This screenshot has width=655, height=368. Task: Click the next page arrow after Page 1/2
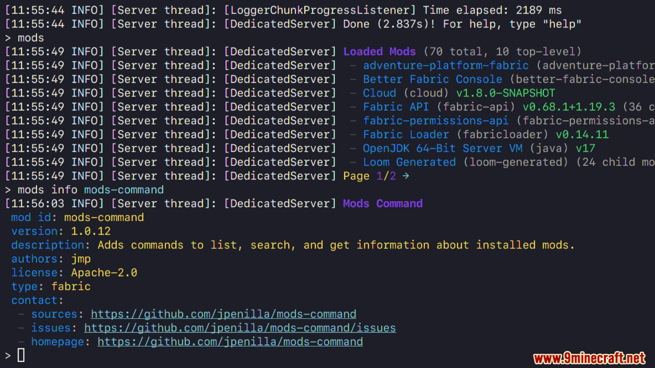(406, 176)
